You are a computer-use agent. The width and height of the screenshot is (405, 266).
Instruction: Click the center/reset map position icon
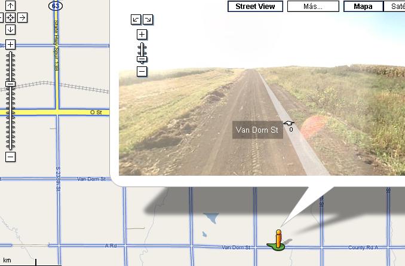(10, 17)
